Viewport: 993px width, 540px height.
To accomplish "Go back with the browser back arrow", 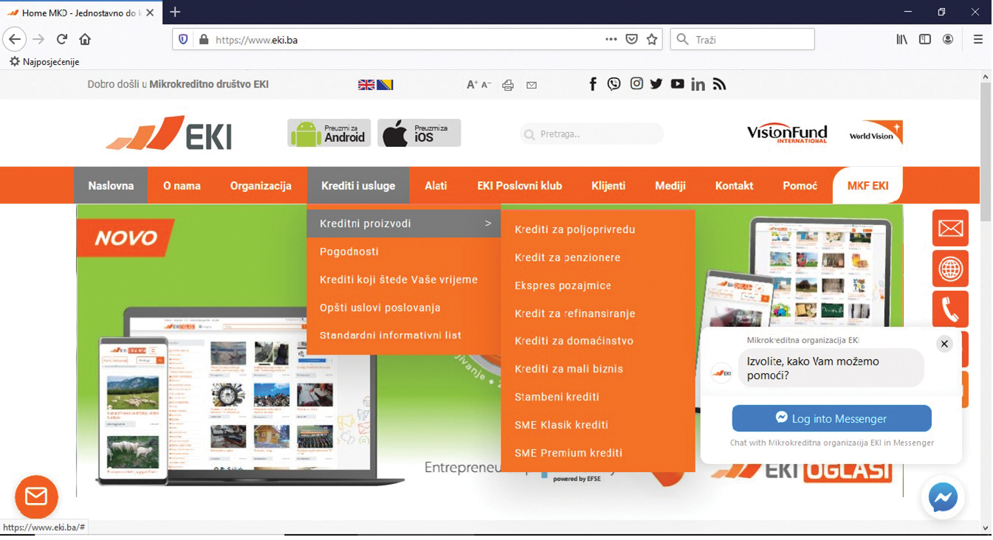I will tap(15, 39).
